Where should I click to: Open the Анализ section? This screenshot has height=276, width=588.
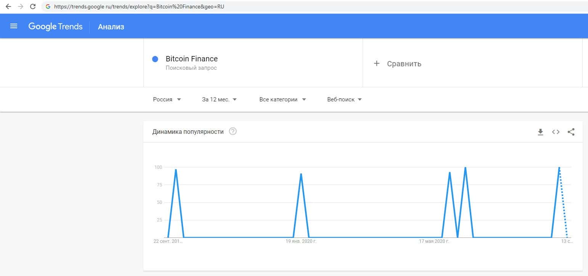pyautogui.click(x=111, y=27)
